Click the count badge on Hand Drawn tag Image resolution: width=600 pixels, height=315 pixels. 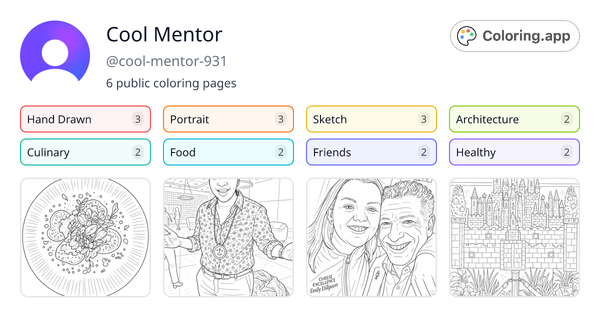137,119
